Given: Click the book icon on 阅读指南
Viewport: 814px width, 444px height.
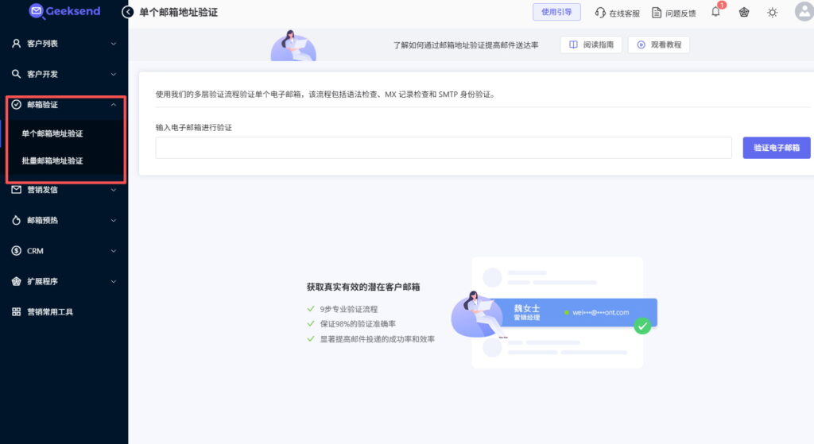Looking at the screenshot, I should pos(574,44).
